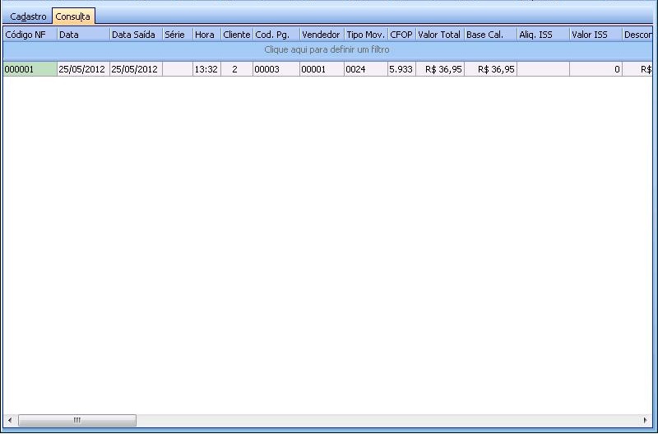Click the Cliente column header
This screenshot has height=434, width=658.
tap(236, 35)
